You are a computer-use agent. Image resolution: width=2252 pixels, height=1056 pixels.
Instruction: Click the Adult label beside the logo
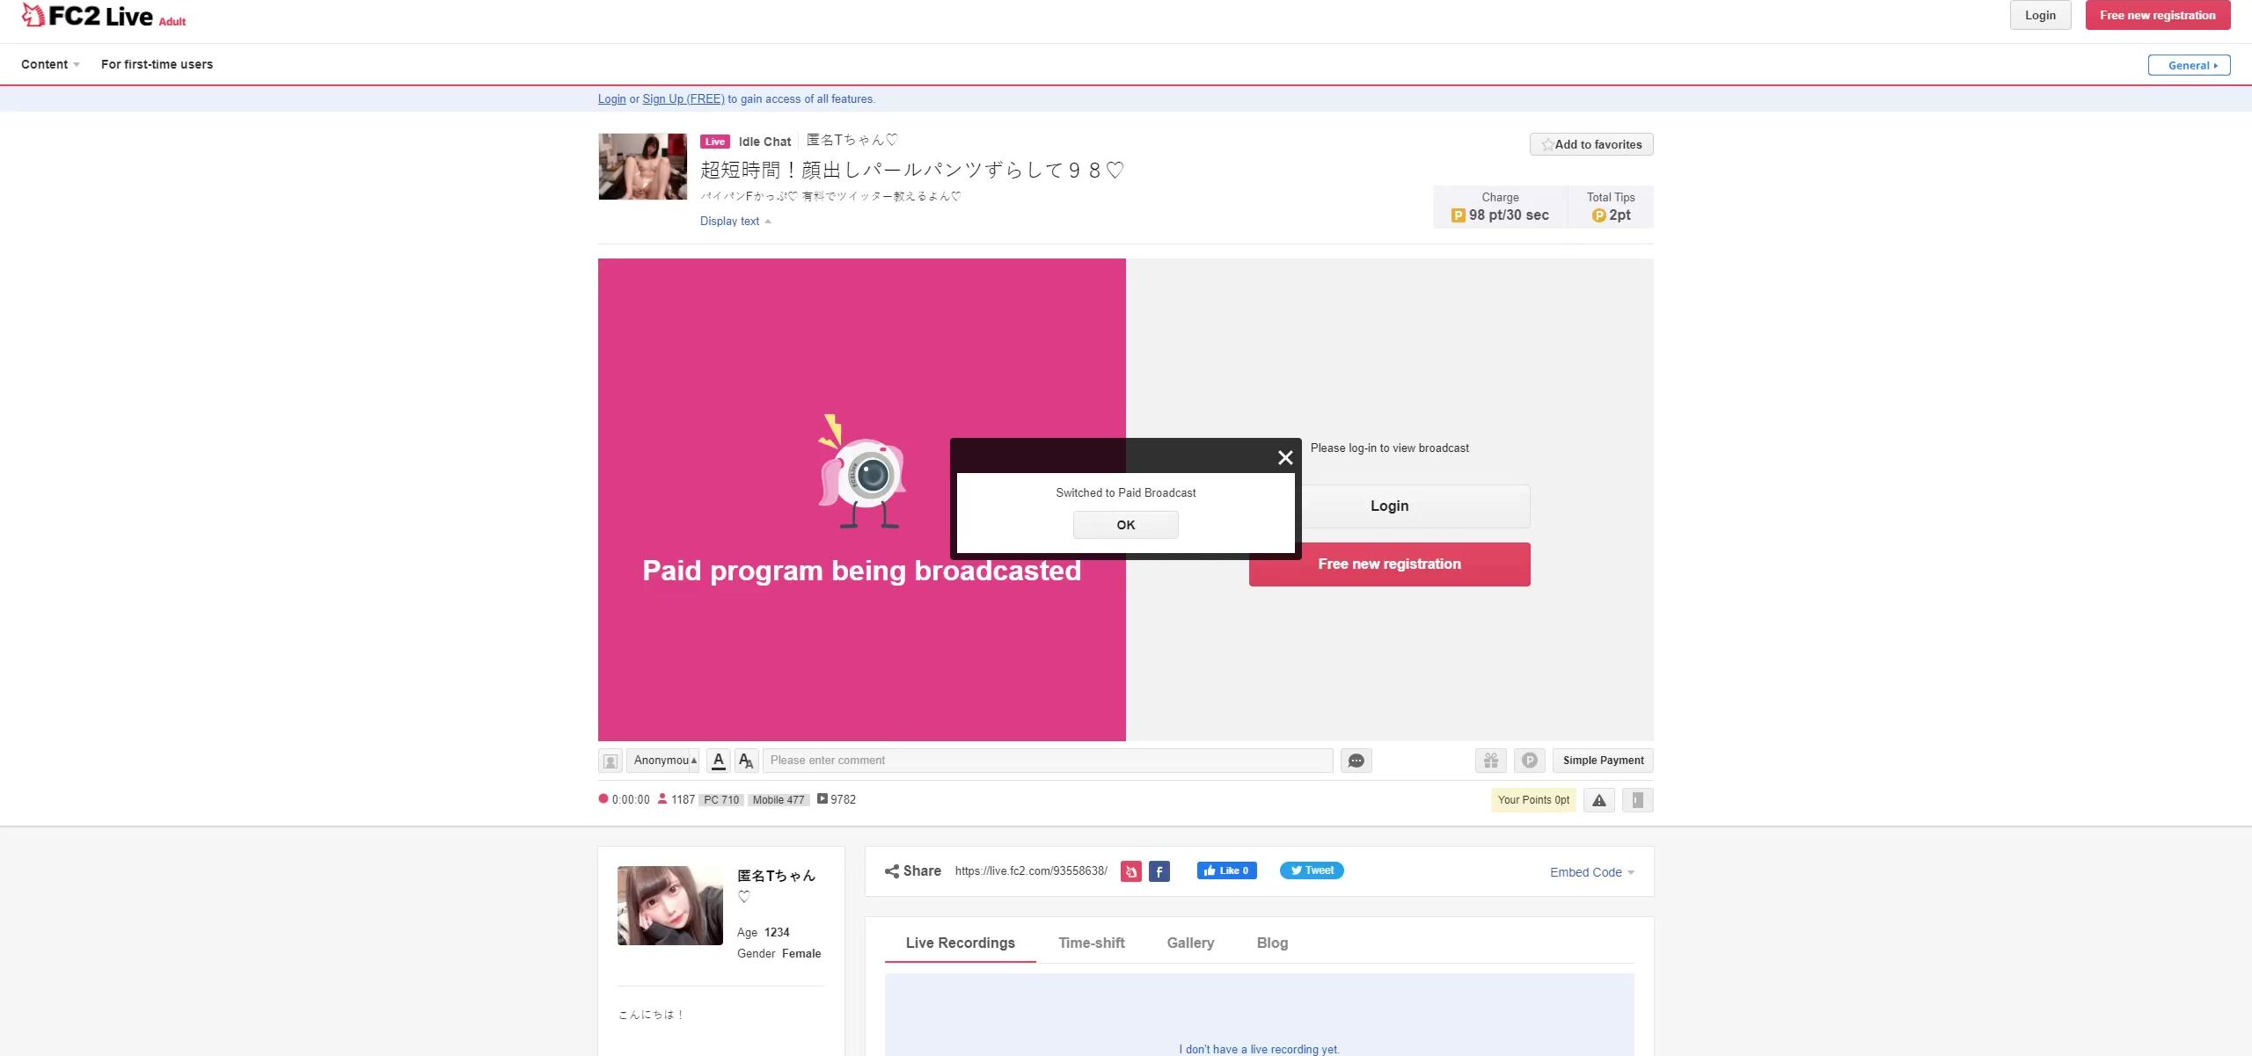(x=172, y=22)
